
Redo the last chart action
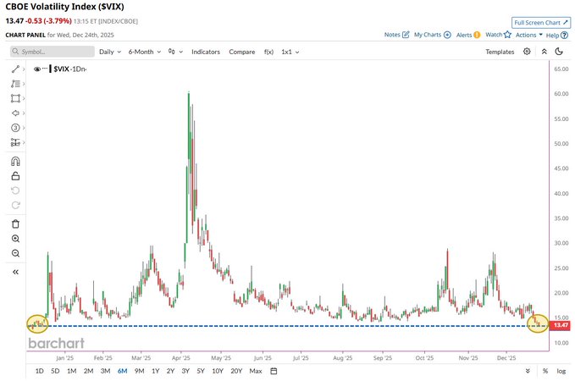tap(15, 205)
